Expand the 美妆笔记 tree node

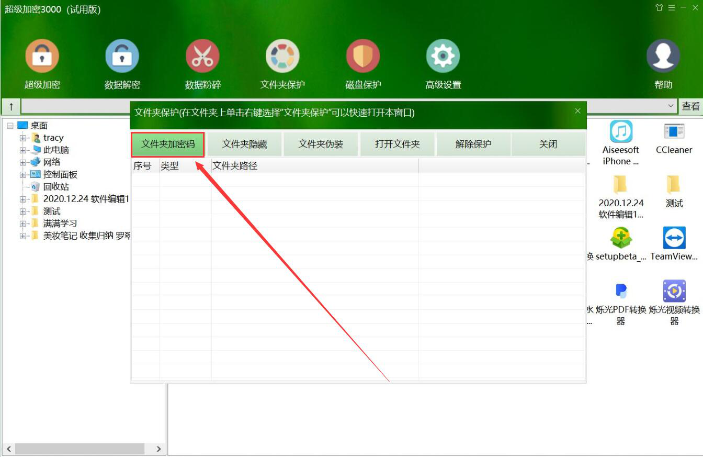23,236
